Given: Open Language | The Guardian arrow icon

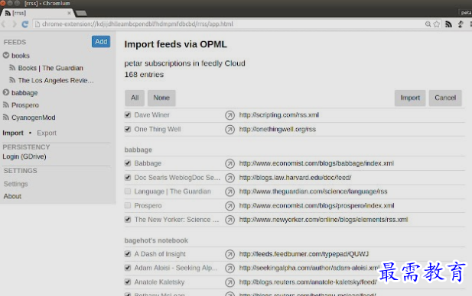Looking at the screenshot, I should [x=229, y=191].
